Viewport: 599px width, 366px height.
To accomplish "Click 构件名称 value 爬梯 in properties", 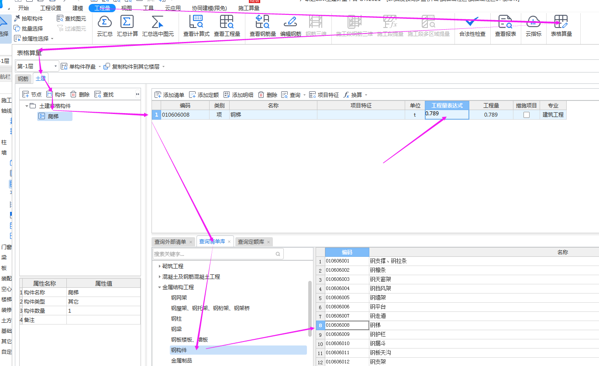I will pyautogui.click(x=103, y=292).
